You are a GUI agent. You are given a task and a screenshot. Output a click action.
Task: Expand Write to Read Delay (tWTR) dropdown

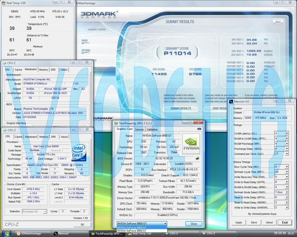[287, 182]
